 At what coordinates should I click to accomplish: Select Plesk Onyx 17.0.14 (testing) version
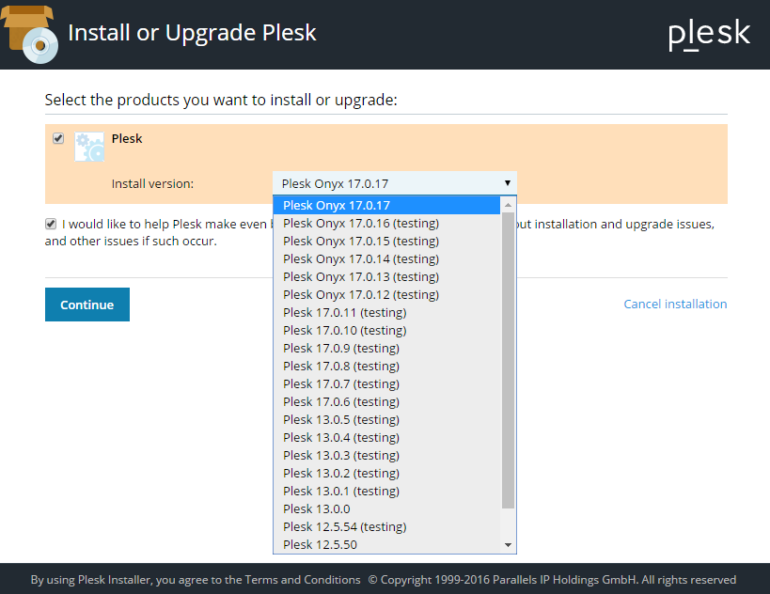click(361, 258)
